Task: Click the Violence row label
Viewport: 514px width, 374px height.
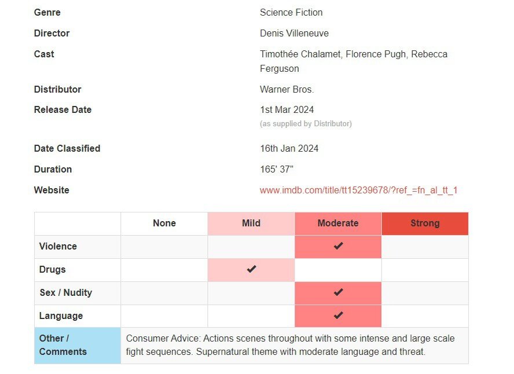Action: tap(58, 246)
